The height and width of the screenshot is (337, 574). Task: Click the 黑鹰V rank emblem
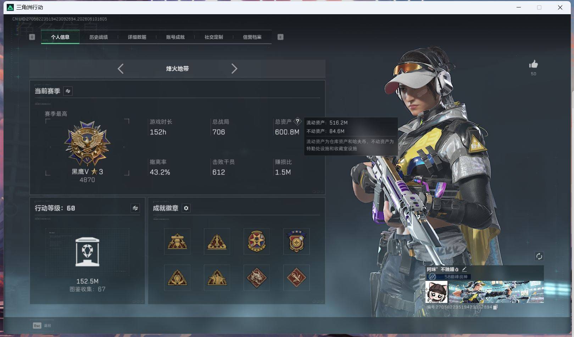(x=87, y=143)
